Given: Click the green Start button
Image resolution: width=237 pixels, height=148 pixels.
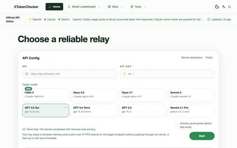Looking at the screenshot, I should tap(202, 136).
